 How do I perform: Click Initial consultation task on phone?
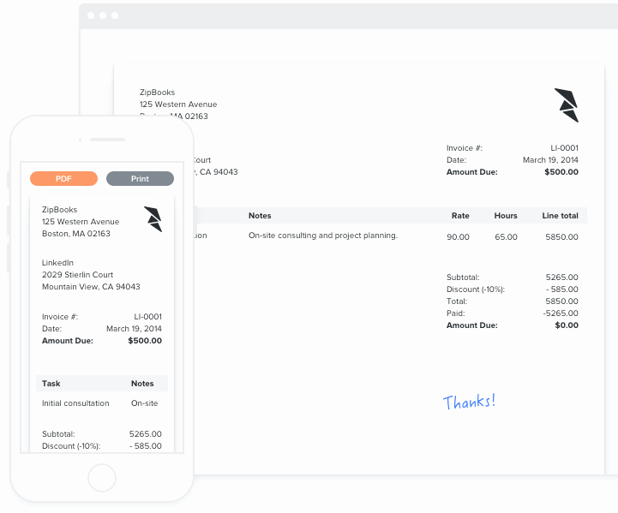[75, 403]
